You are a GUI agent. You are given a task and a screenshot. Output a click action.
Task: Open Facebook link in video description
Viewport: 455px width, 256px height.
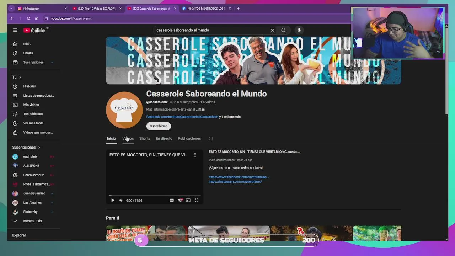click(239, 177)
